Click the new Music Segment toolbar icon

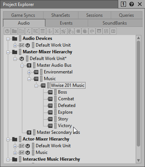click(106, 31)
